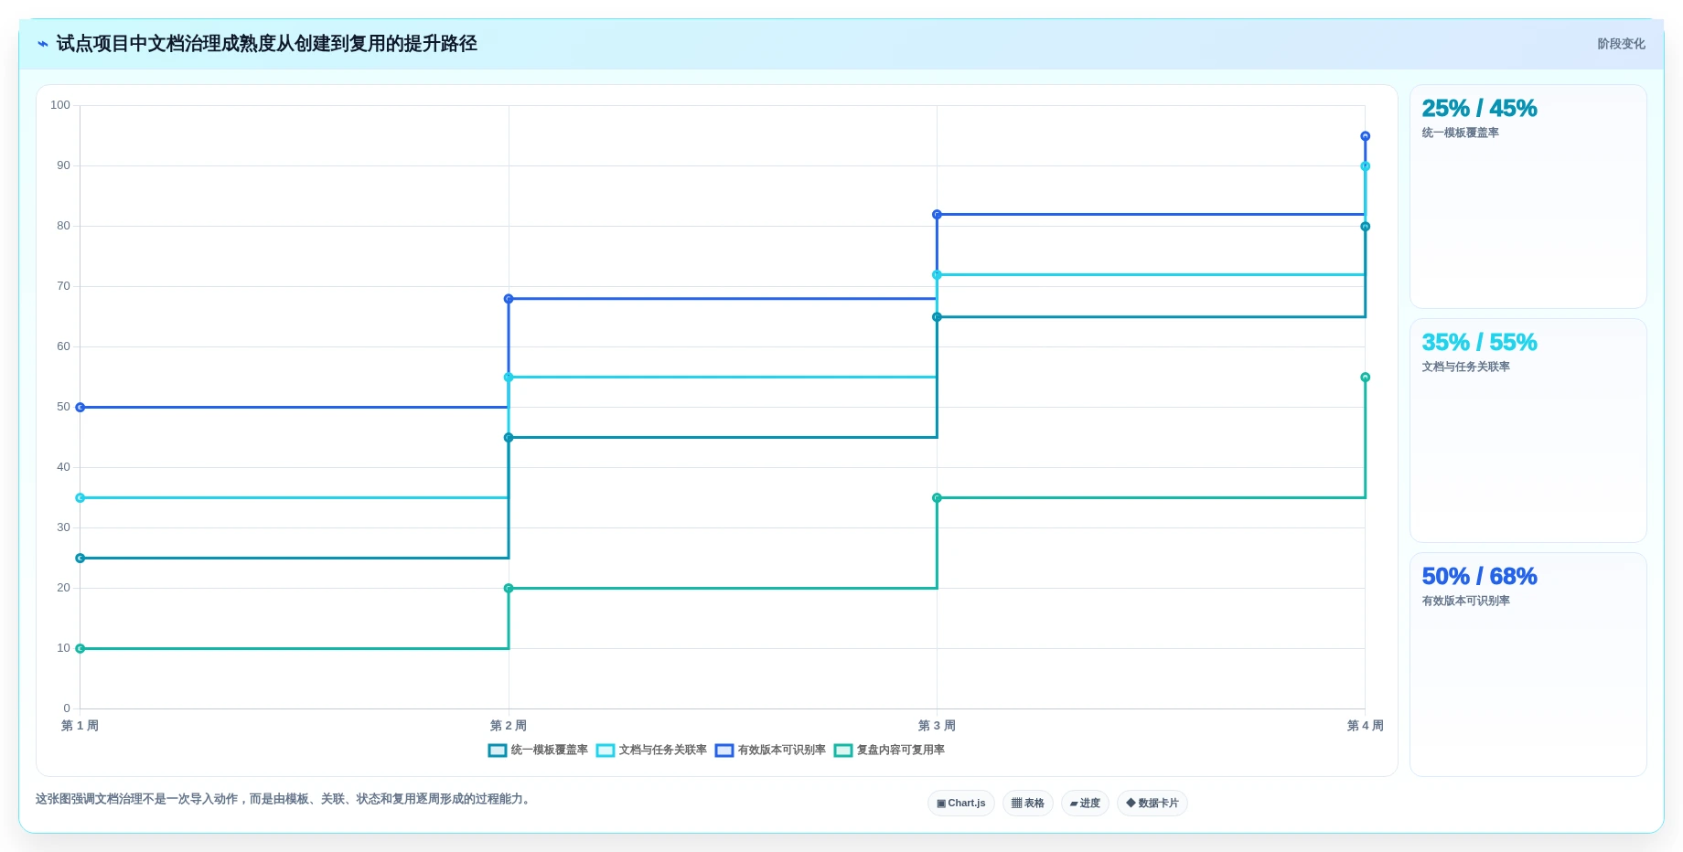Toggle 复盘内容可复用率 legend series
The width and height of the screenshot is (1683, 852).
coord(889,750)
